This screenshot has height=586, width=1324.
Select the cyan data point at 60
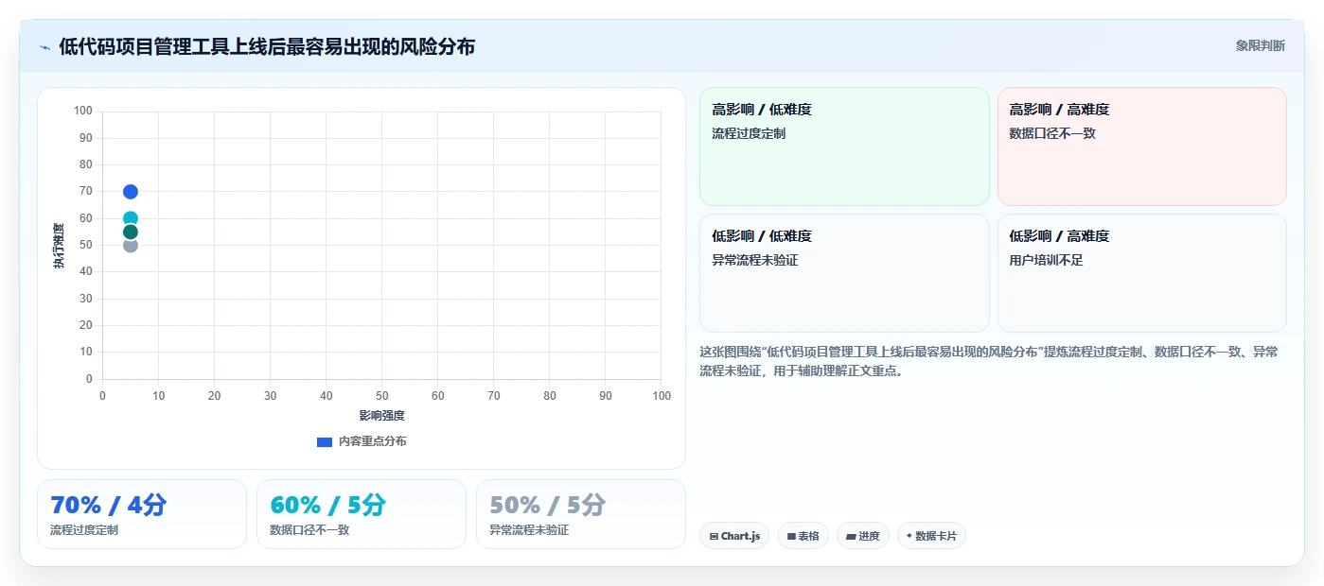[x=131, y=218]
